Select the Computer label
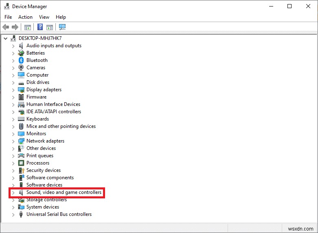Viewport: 318px width, 233px height. tap(37, 75)
